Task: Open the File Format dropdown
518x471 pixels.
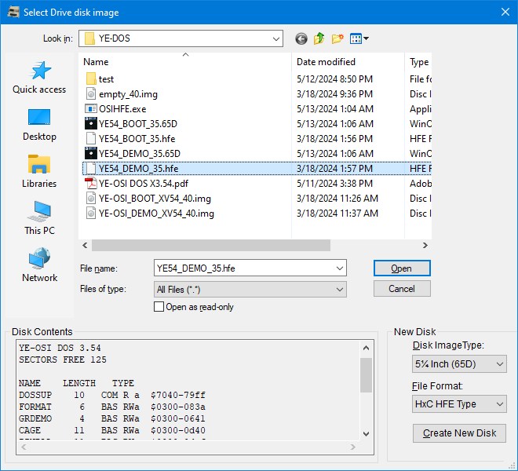Action: [459, 404]
